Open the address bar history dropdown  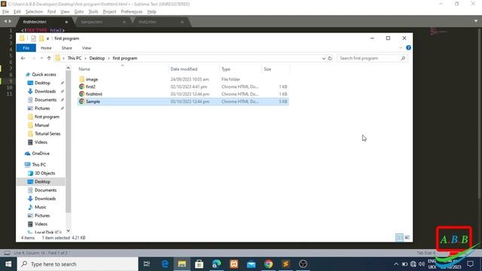pos(323,58)
